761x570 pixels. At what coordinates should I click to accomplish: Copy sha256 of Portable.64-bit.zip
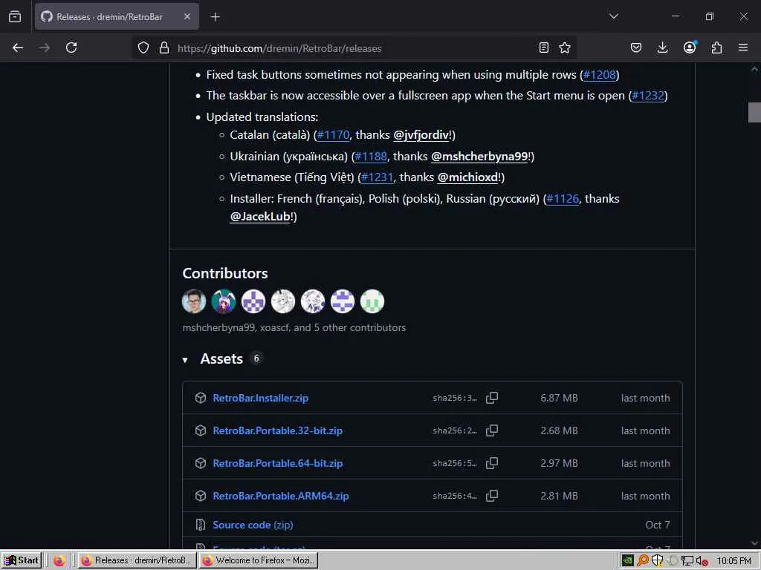(x=492, y=463)
